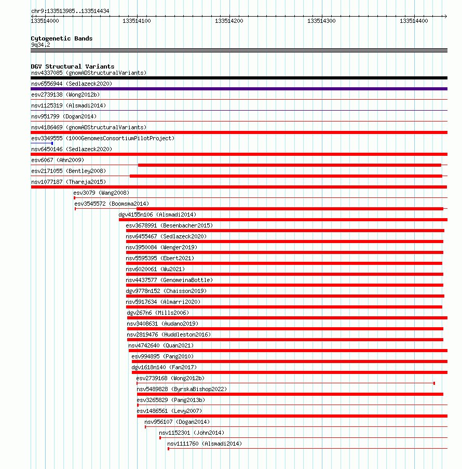Screen dimensions: 462x469
Task: Select esv2739138 (Wong2012b) variant label
Action: 65,95
